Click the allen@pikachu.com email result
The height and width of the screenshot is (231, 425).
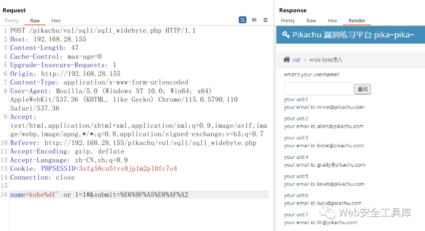pyautogui.click(x=340, y=126)
